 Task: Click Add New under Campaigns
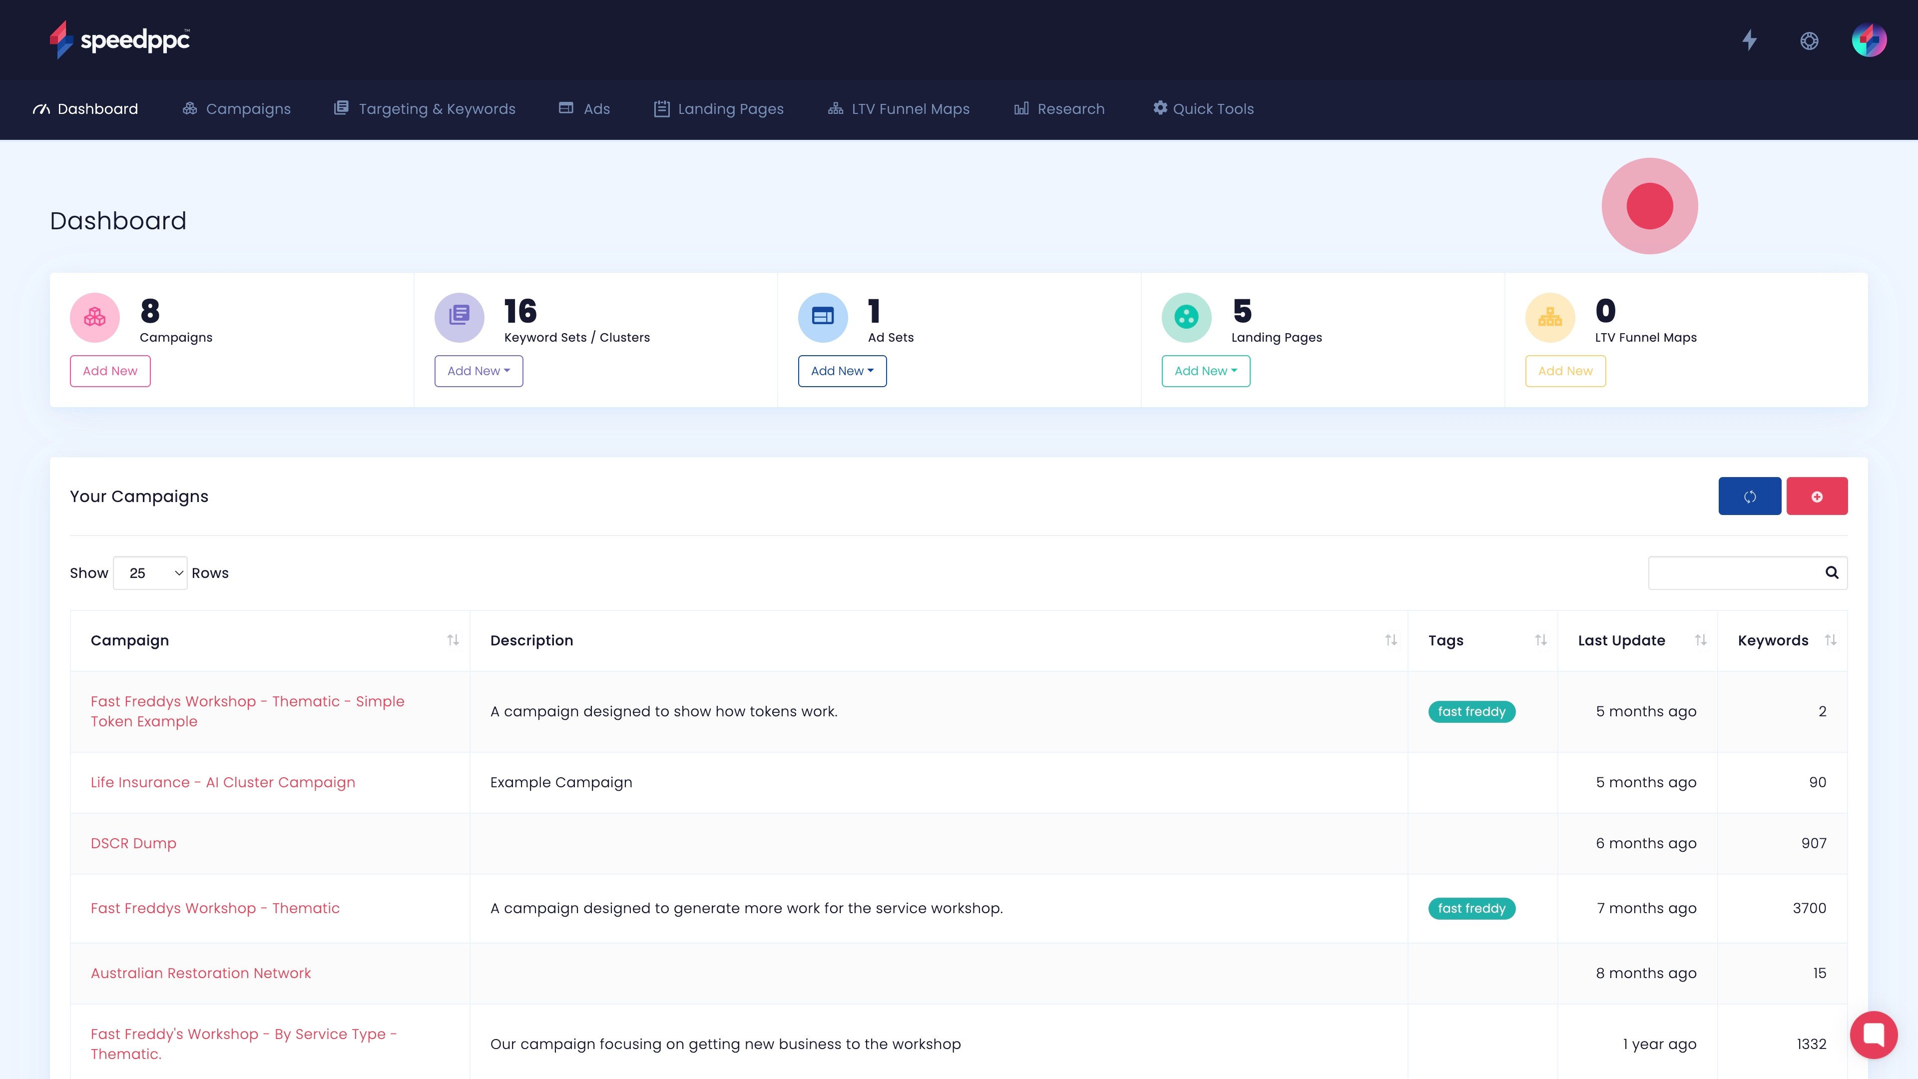point(110,371)
